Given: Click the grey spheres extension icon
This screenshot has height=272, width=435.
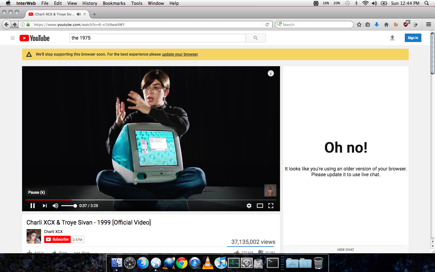Looking at the screenshot, I should tap(416, 24).
